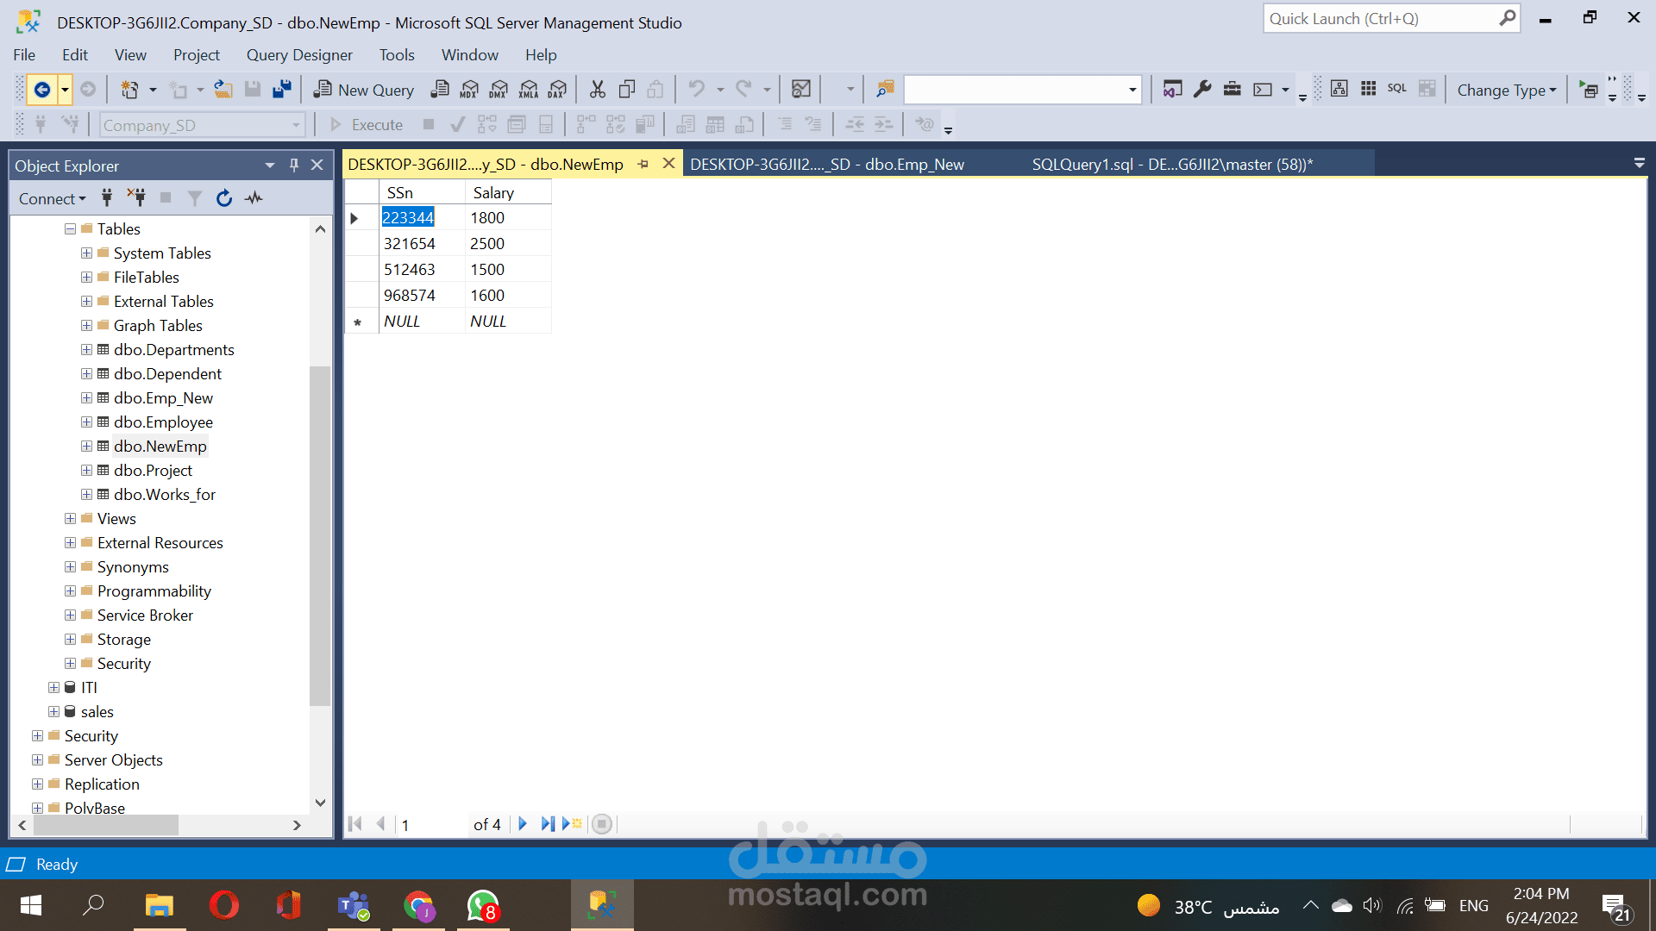This screenshot has width=1656, height=931.
Task: Toggle the pin on dbo.NewEmp tab
Action: [643, 164]
